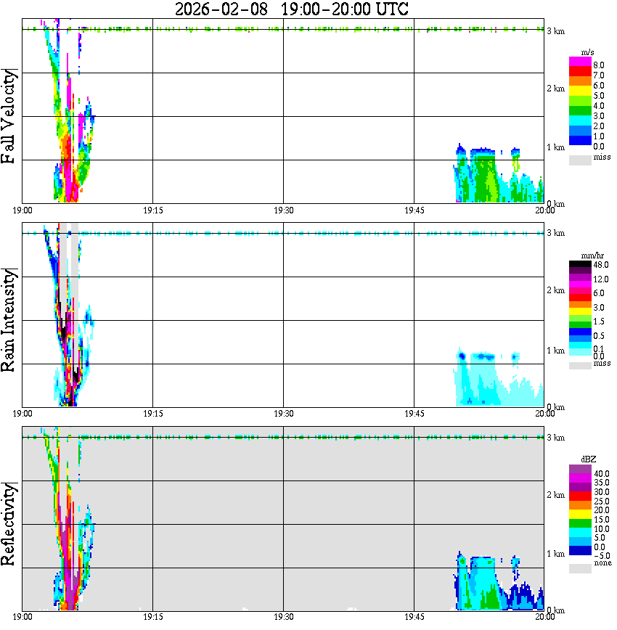
Task: Click the dark blue 0.0 m/s legend swatch
Action: (580, 141)
